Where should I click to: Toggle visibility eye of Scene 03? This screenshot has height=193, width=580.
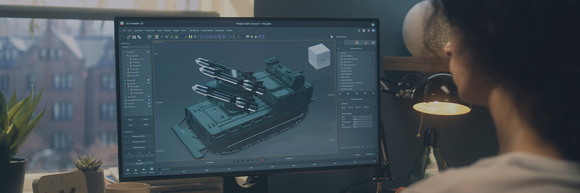tap(149, 83)
